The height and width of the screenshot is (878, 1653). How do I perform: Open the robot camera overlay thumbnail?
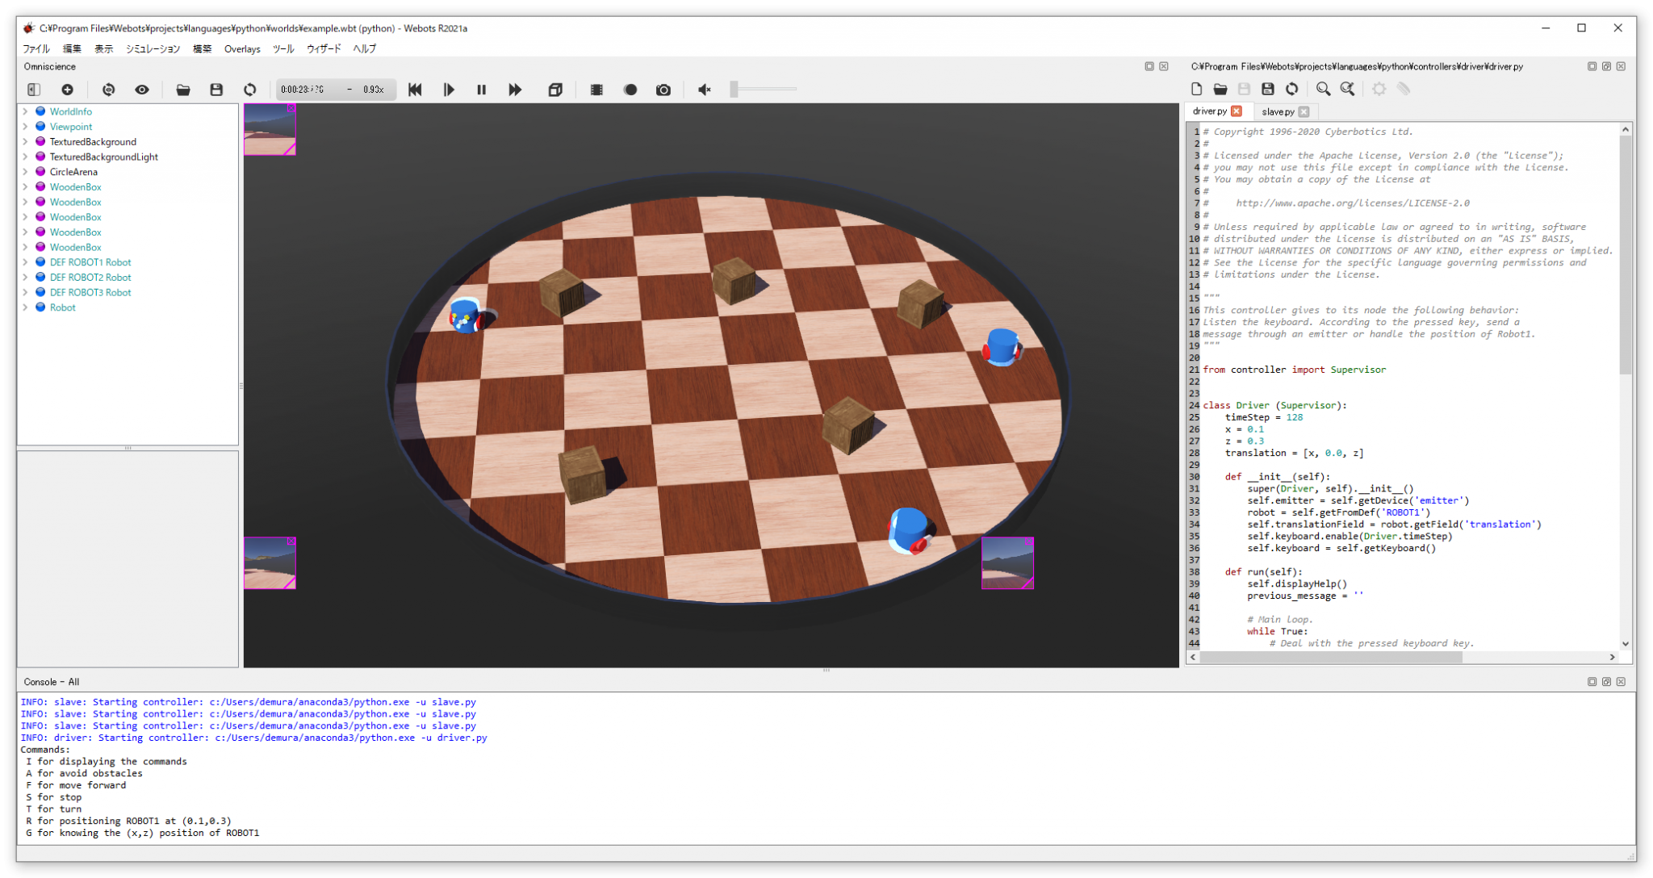coord(269,128)
